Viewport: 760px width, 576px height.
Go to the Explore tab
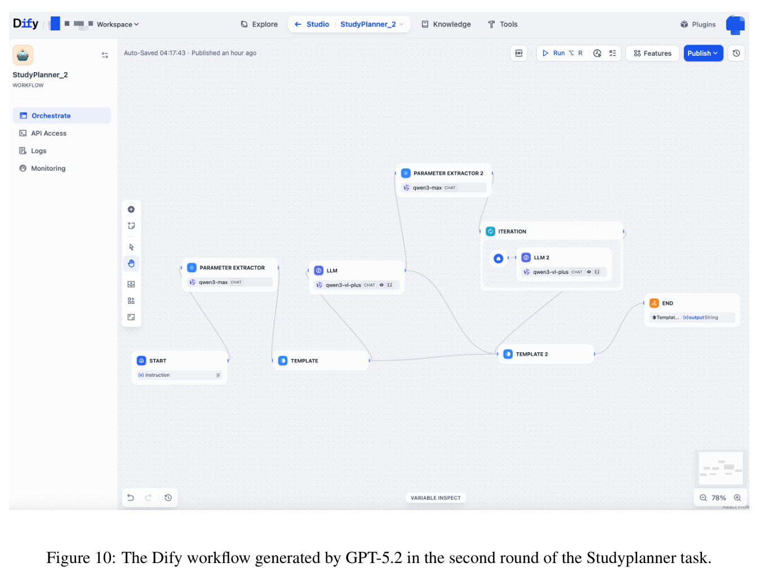point(259,24)
